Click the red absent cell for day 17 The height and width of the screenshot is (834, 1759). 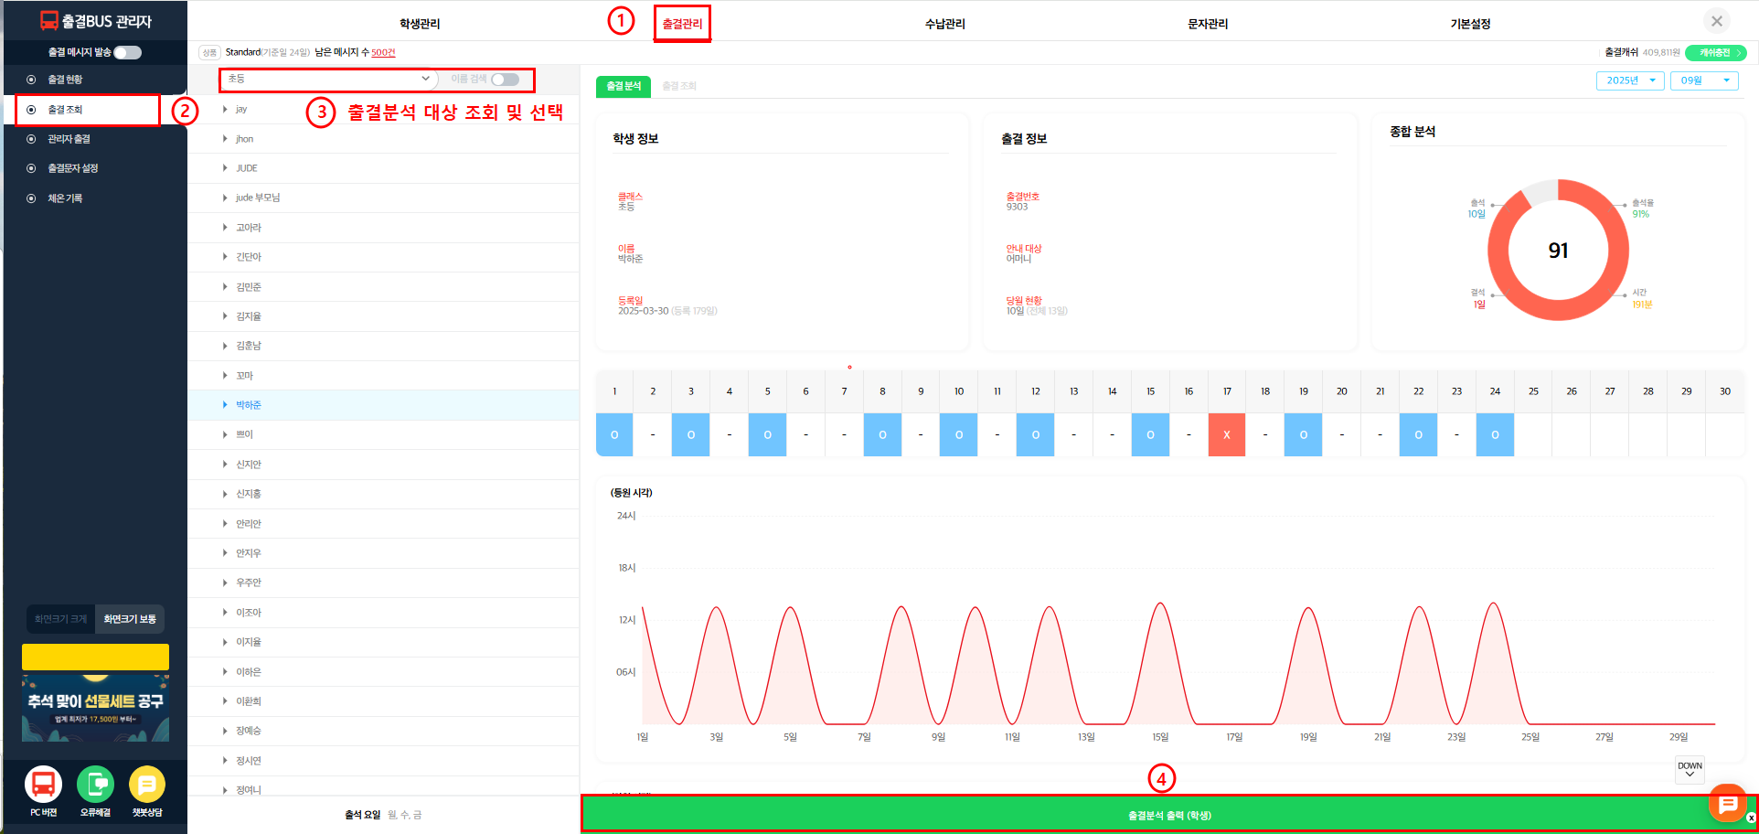pos(1226,435)
